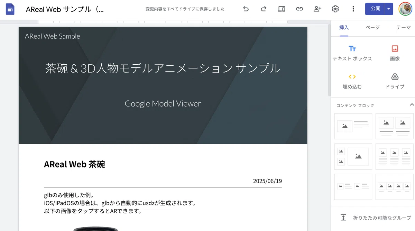Screen dimensions: 415x231
Task: Edit the heading 茶碗＆3D人物モデルアニメーション サンプル
Action: coord(163,68)
